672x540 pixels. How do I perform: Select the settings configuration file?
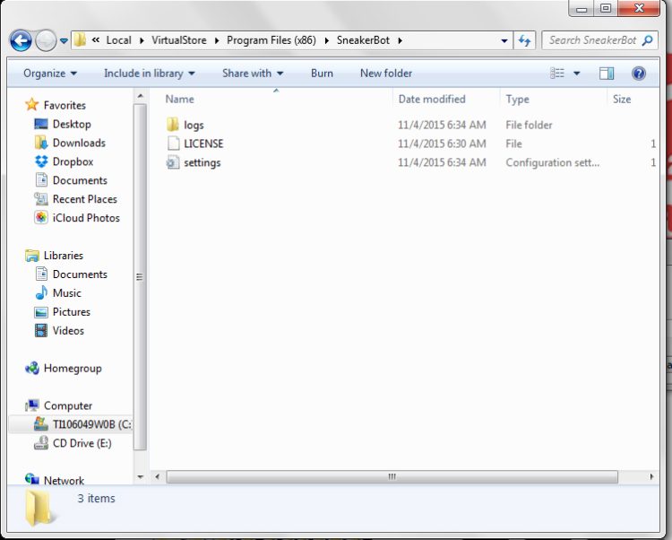coord(202,162)
